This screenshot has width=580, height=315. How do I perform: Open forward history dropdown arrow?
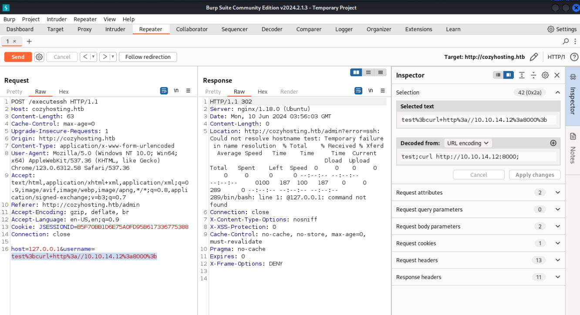click(113, 57)
